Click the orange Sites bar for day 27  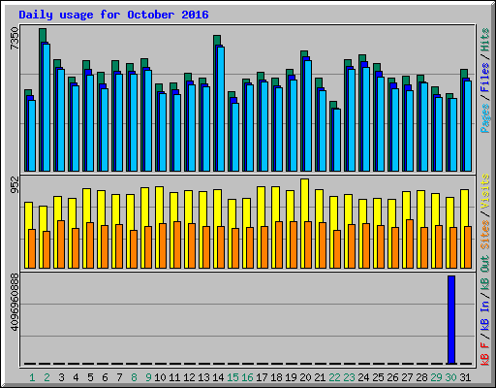pos(410,243)
